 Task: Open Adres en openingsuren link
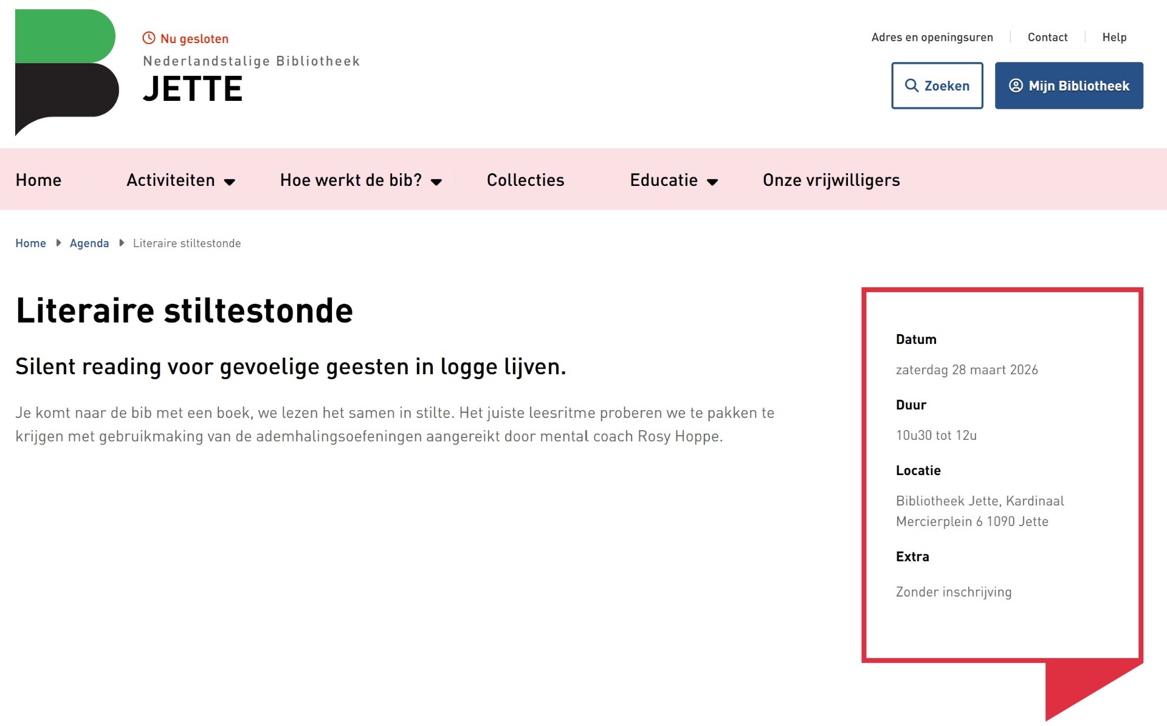(x=932, y=37)
